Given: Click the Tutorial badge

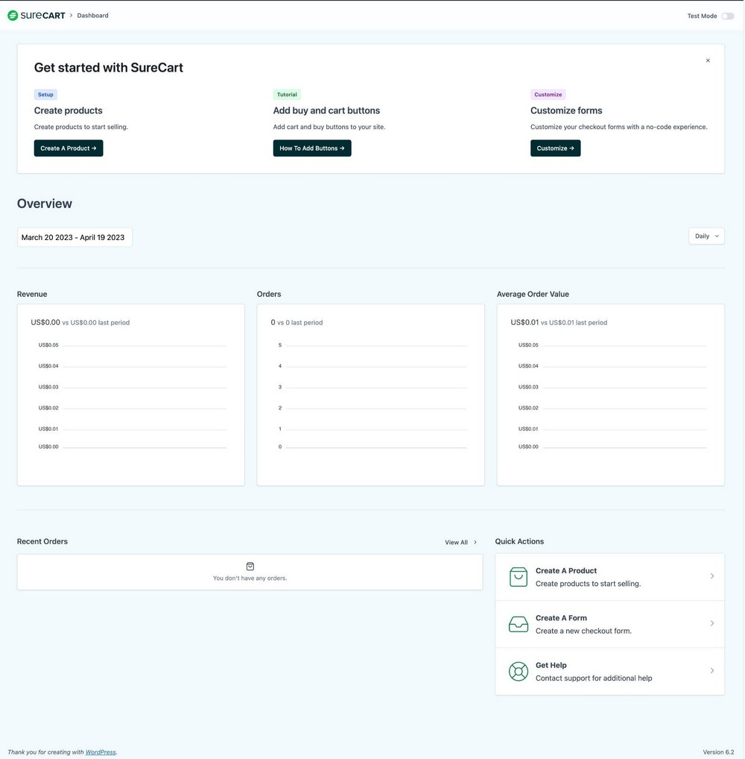Looking at the screenshot, I should click(286, 94).
